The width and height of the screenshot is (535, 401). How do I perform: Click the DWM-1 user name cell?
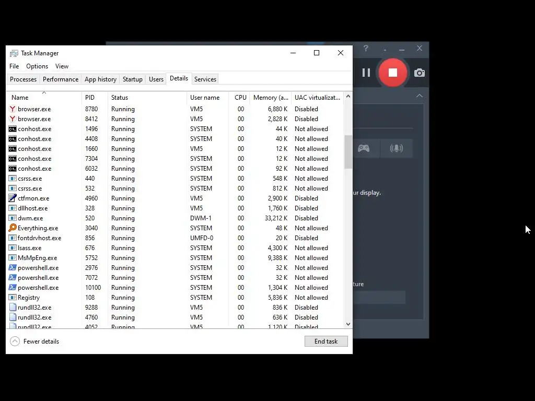coord(201,218)
